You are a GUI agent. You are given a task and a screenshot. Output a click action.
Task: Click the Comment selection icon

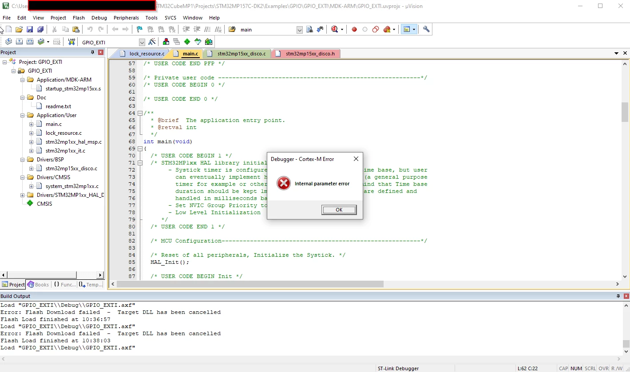[x=207, y=29]
